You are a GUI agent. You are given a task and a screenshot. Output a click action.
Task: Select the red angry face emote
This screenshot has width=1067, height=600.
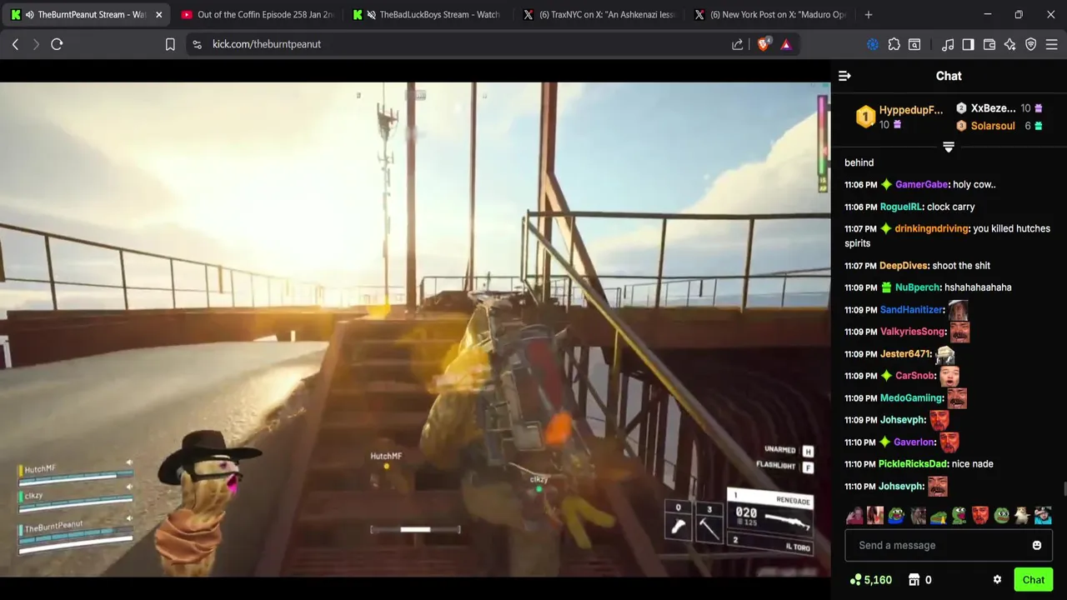[x=980, y=516]
